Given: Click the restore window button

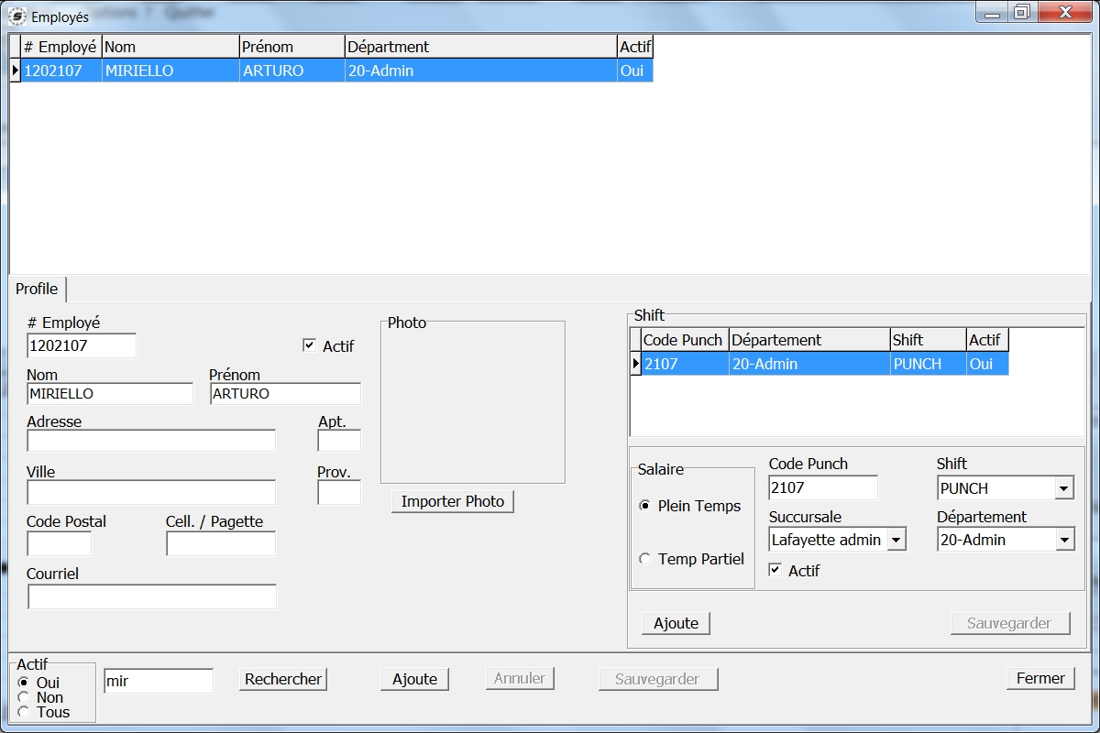Looking at the screenshot, I should click(x=1020, y=13).
